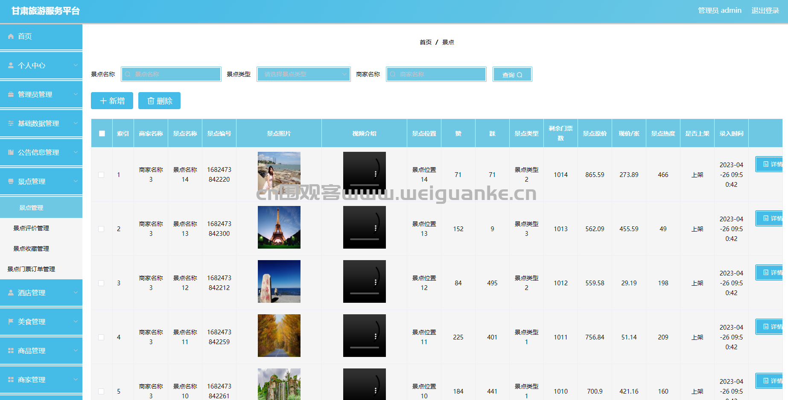Expand the 基础数据管理 sidebar menu chevron
Screen dimensions: 788x400
(x=76, y=123)
